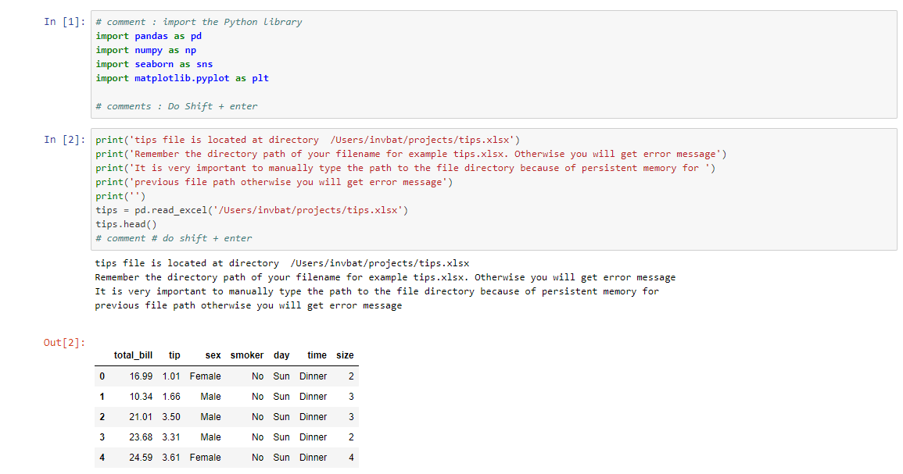Click the 'import matplotlib.pyplot as plt' line
This screenshot has width=903, height=474.
tap(182, 78)
